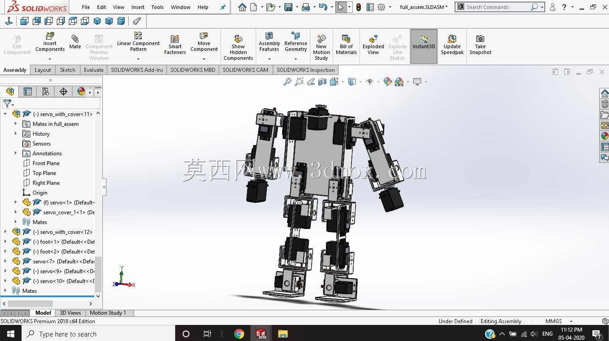
Task: Toggle the Select cursor tool
Action: click(341, 7)
